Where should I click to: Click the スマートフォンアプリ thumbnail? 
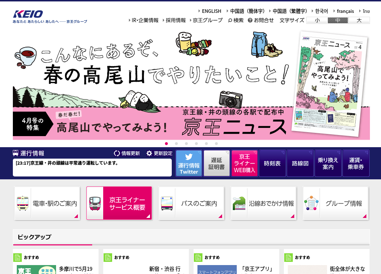[217, 270]
